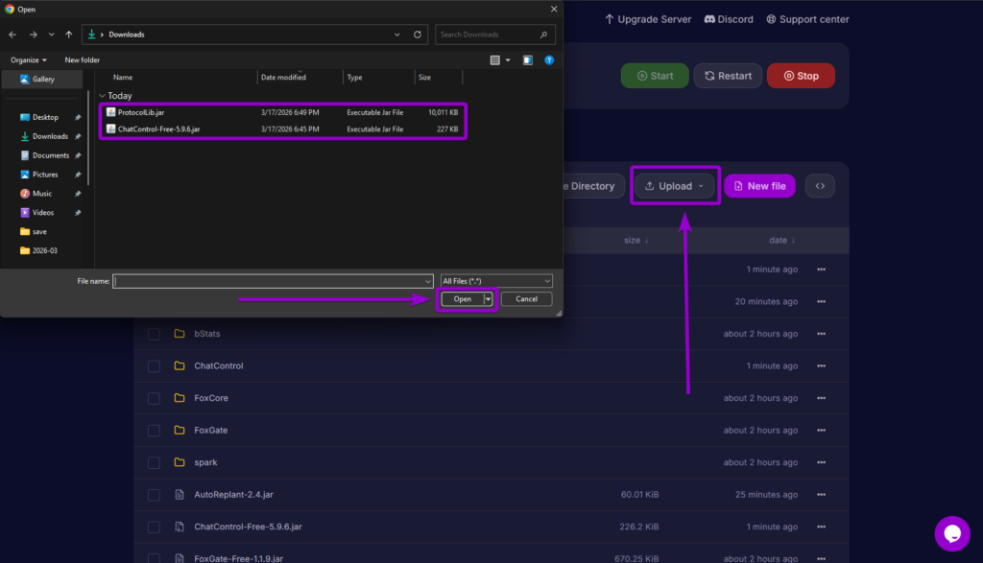Open the live chat bubble icon
Screen dimensions: 983x563
pos(952,533)
